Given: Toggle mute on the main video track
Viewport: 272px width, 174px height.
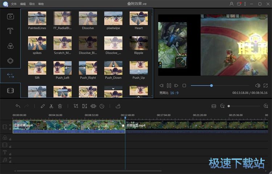Looking at the screenshot, I should 10,125.
